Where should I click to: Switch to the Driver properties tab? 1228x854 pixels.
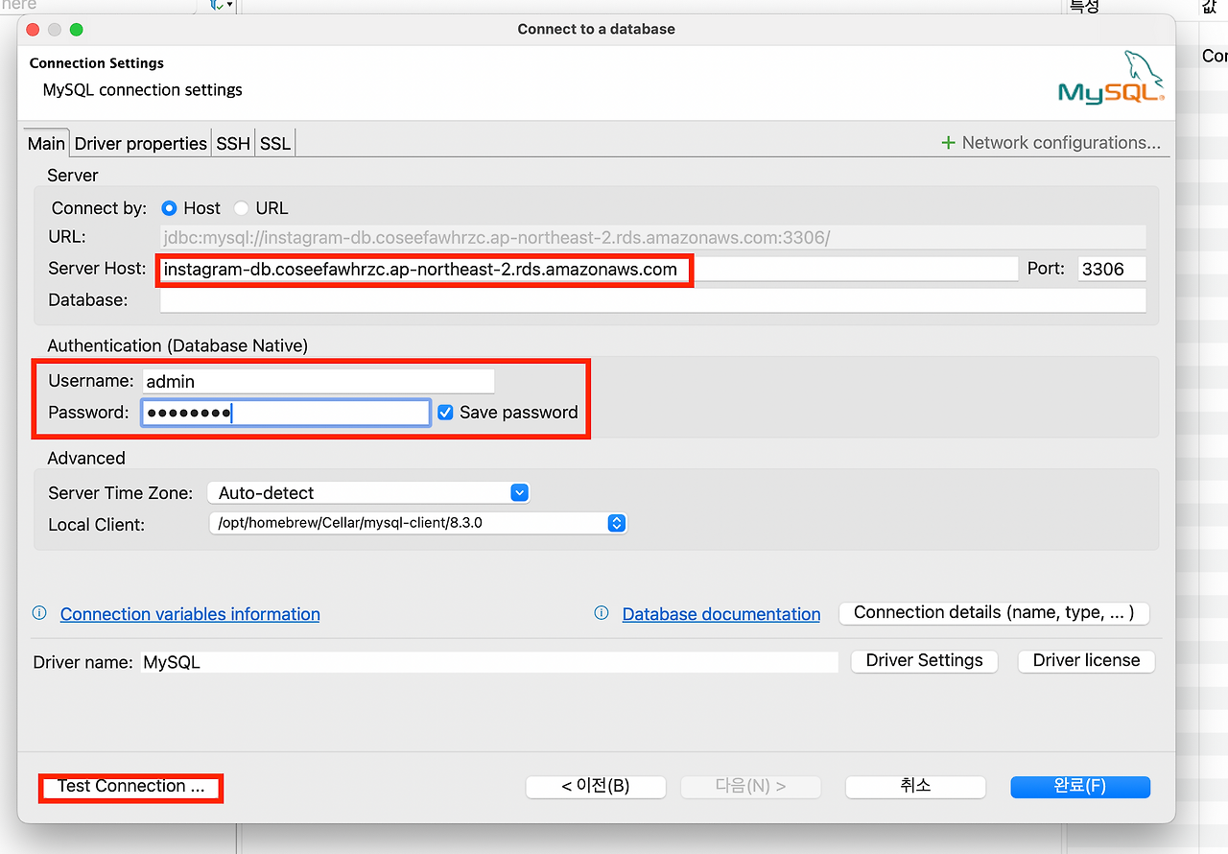tap(140, 144)
